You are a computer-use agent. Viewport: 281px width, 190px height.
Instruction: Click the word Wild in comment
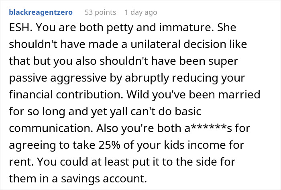click(138, 94)
